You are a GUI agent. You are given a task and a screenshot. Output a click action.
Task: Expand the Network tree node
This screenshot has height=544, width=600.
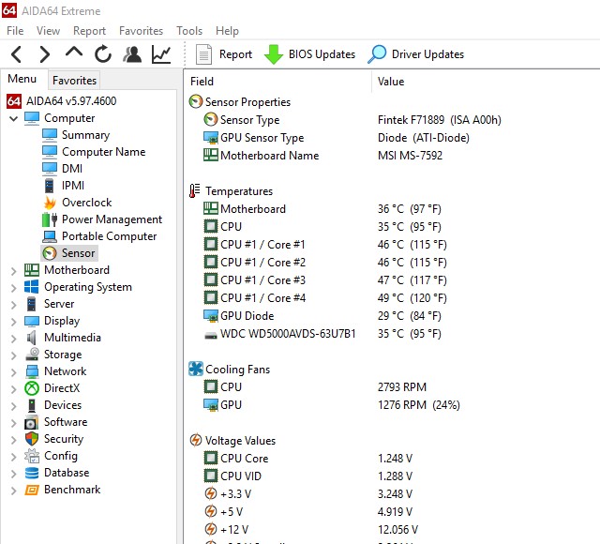tap(14, 372)
